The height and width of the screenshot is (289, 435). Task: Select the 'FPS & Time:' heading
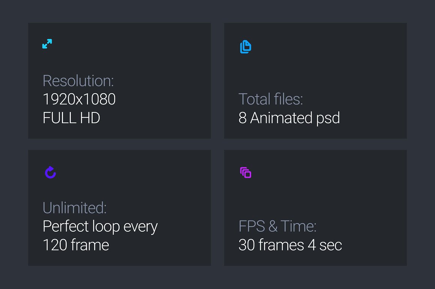(x=277, y=226)
